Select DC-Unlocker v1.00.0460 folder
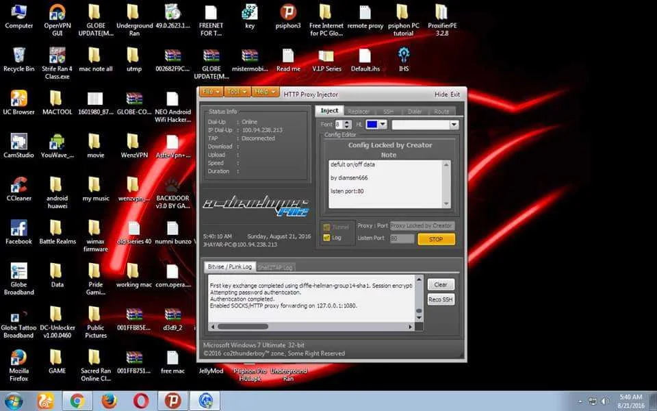The height and width of the screenshot is (411, 657). pyautogui.click(x=57, y=322)
